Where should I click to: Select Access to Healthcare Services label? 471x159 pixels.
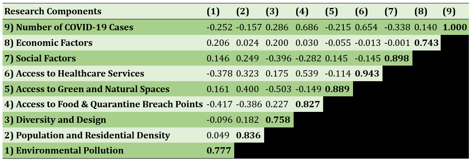(x=74, y=74)
